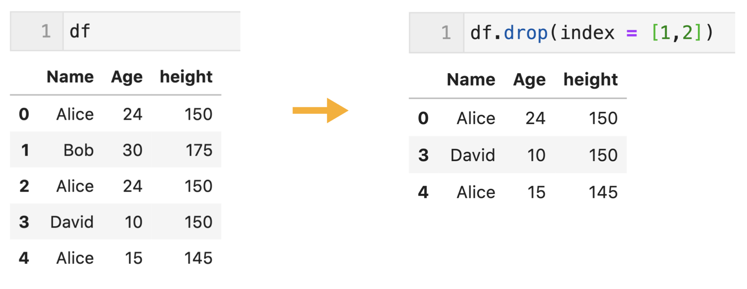This screenshot has width=747, height=289.
Task: Click the left code cell containing df
Action: tap(151, 31)
